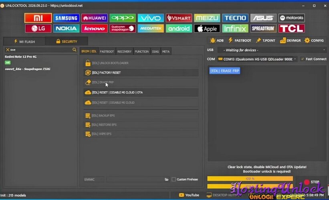
Task: Open the DIAG sub-tab
Action: (x=155, y=52)
